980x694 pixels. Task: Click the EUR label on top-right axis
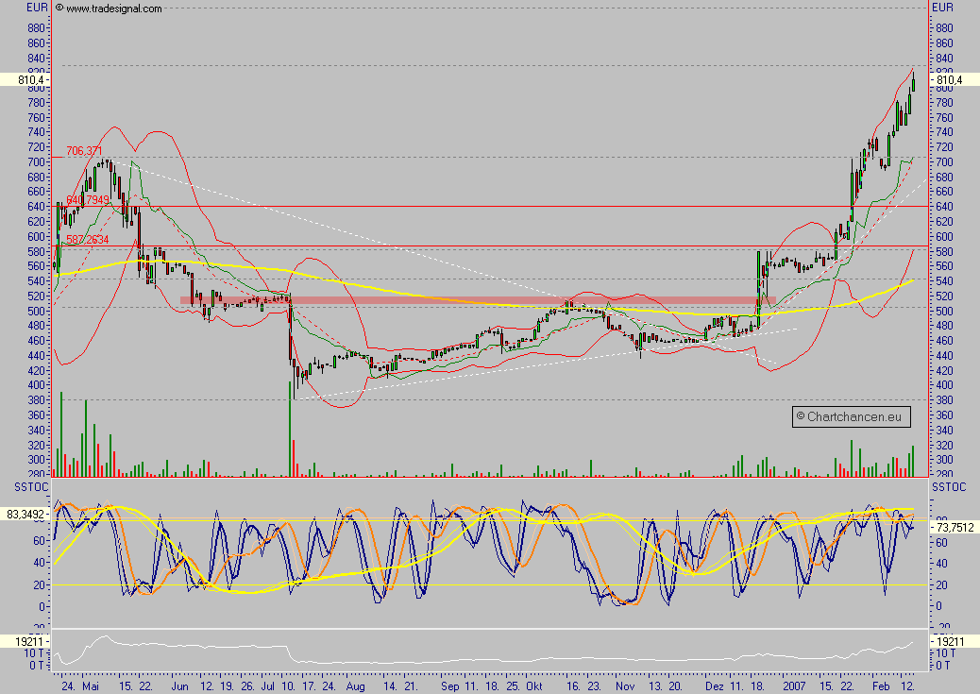[x=943, y=6]
